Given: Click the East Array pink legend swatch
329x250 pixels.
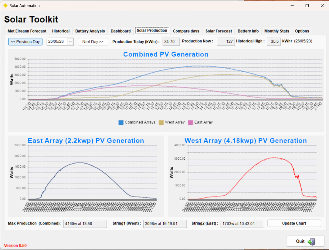Looking at the screenshot, I should coord(190,123).
